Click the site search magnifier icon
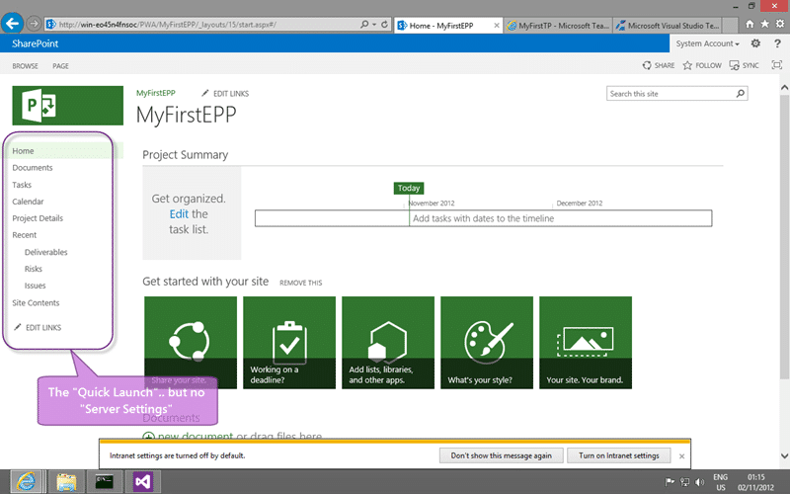The height and width of the screenshot is (494, 790). [740, 93]
